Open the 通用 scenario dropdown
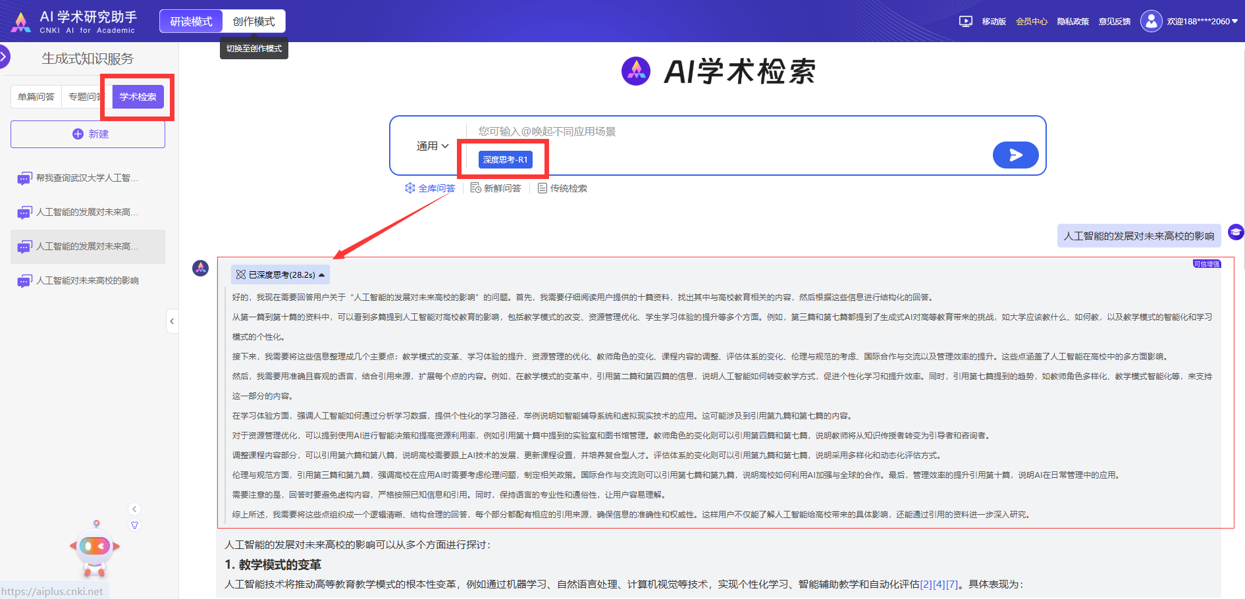This screenshot has height=599, width=1245. coord(432,146)
